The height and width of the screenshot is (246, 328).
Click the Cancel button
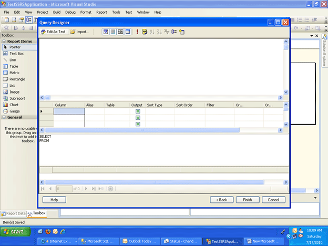tap(274, 200)
